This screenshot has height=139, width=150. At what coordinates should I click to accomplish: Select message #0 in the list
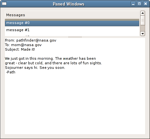72,23
